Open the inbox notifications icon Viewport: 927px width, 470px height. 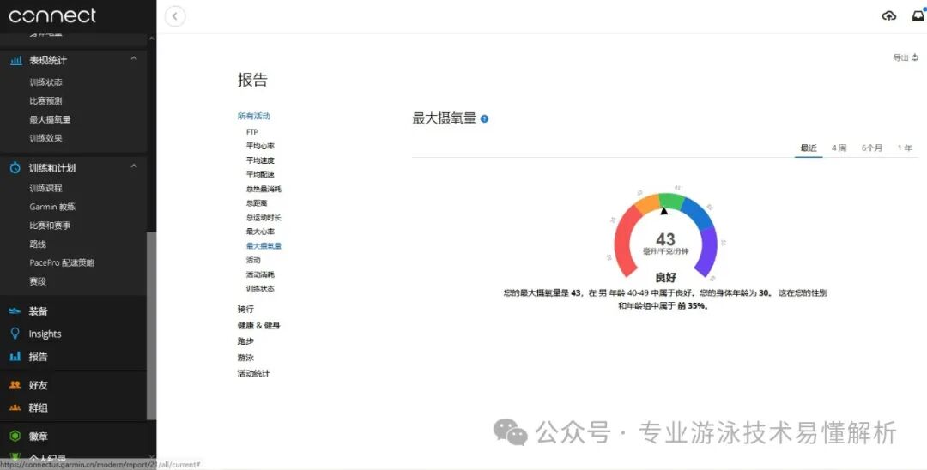[x=918, y=16]
